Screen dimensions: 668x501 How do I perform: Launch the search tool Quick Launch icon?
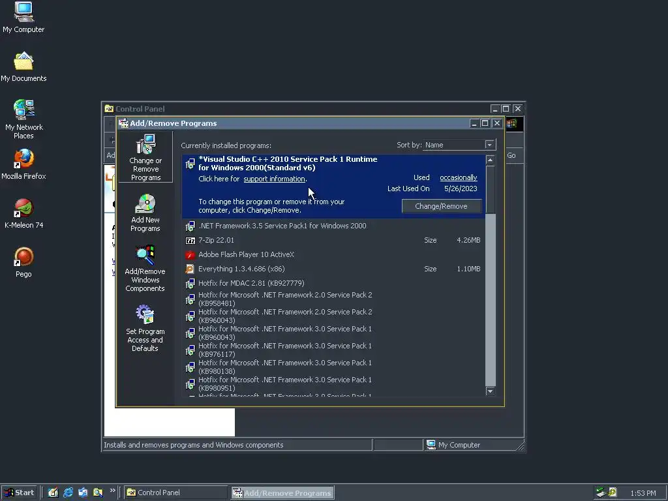click(x=98, y=493)
